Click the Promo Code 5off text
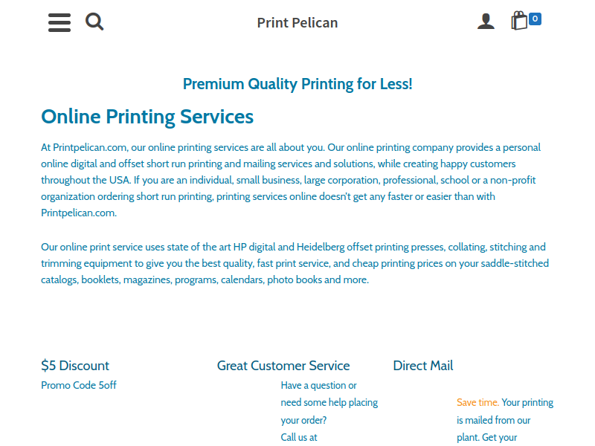The height and width of the screenshot is (446, 595). tap(79, 385)
